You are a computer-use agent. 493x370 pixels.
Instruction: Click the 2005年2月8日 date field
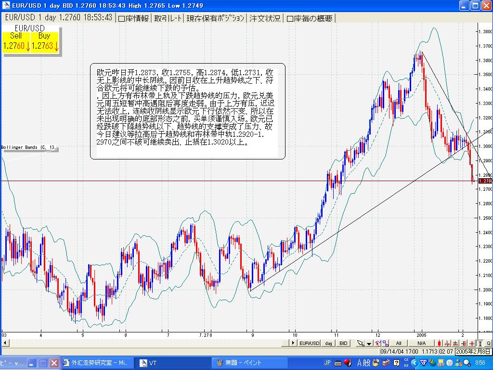coord(473,351)
